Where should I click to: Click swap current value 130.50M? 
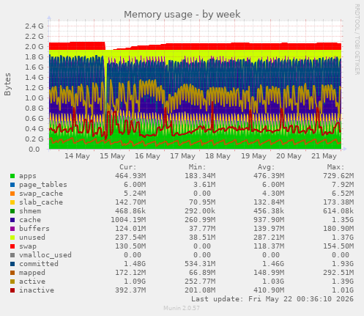(x=130, y=246)
